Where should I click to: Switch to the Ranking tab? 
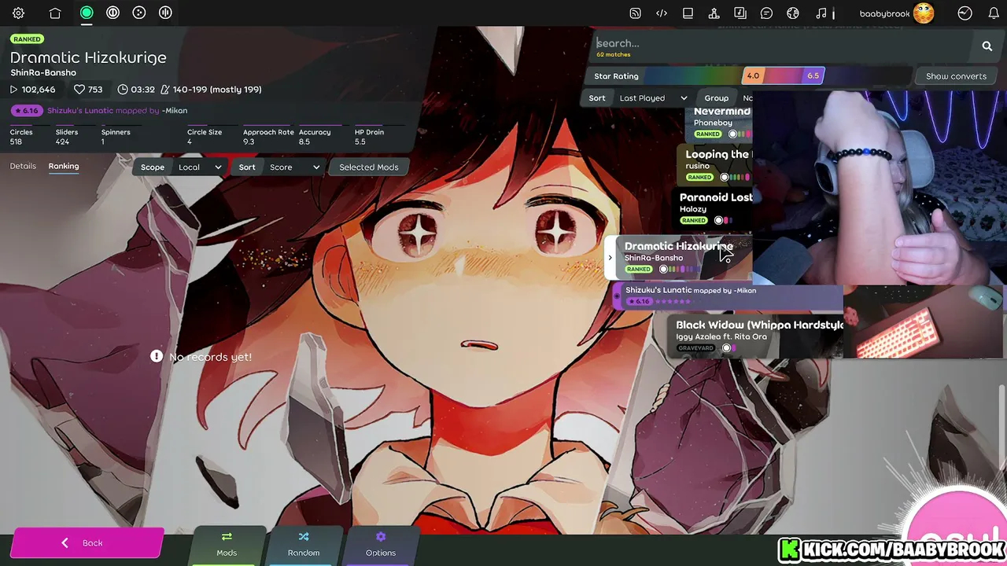click(x=64, y=167)
